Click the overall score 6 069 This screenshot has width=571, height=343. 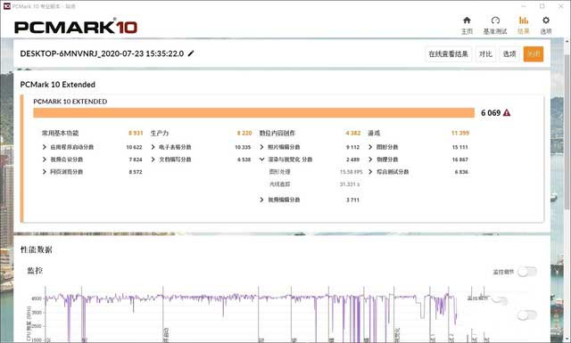[491, 113]
